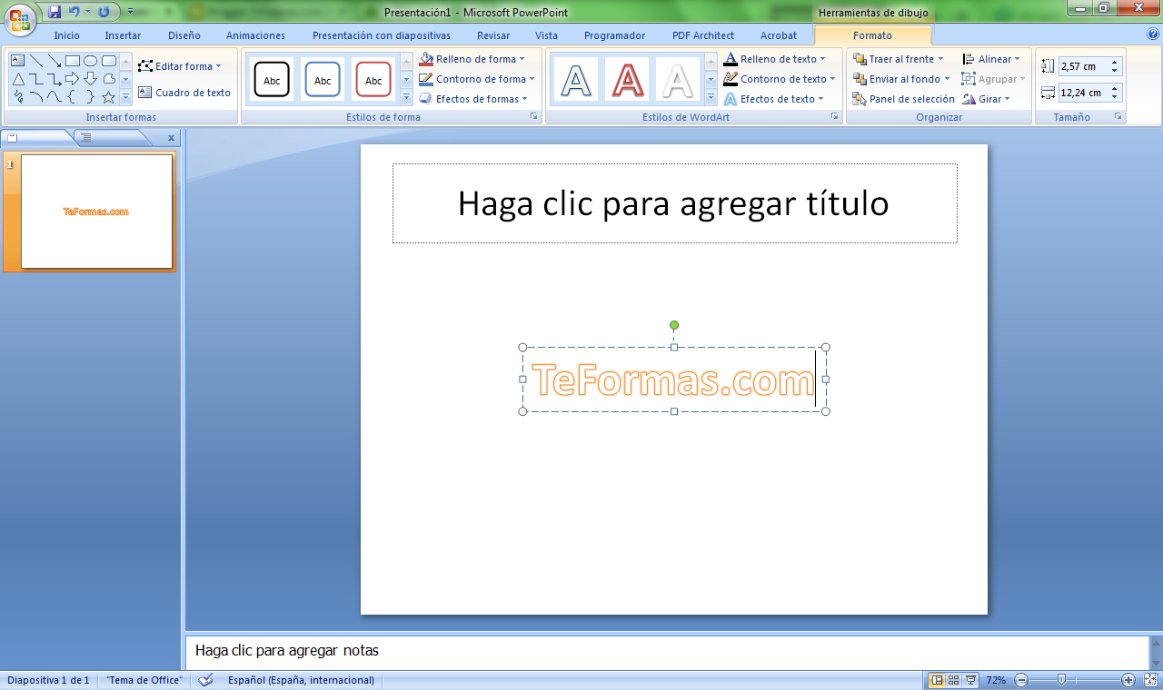Screen dimensions: 1163x690
Task: Select slide 1 thumbnail in panel
Action: (x=96, y=212)
